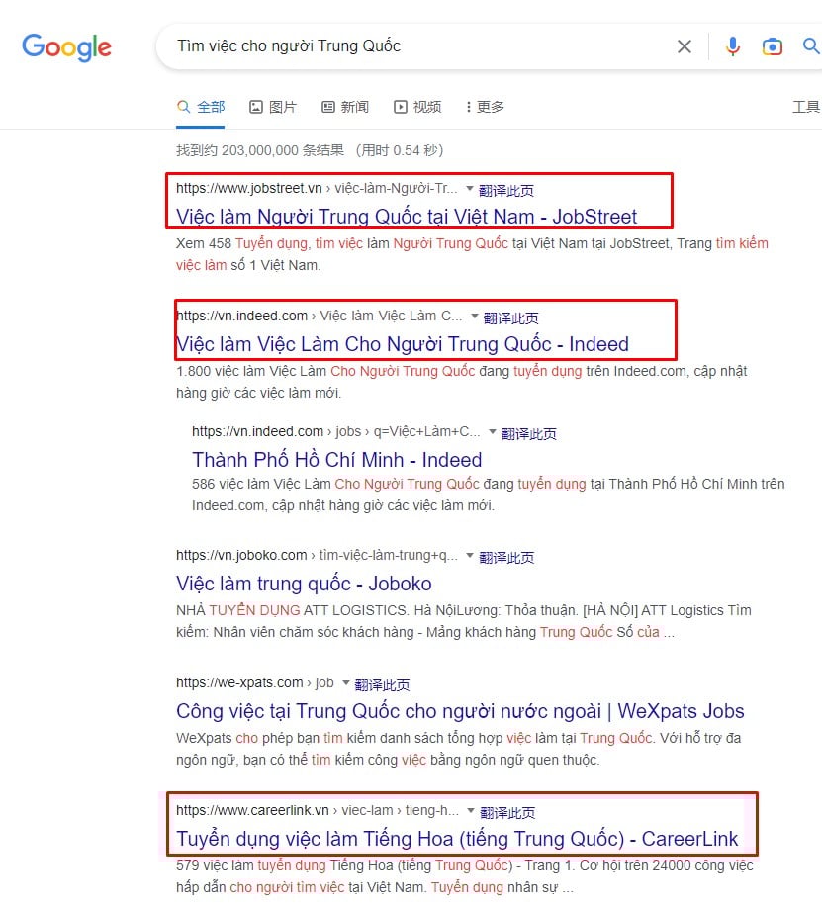Click 翻译此页 beside Việc-làm-Việc-Làm Indeed result
822x905 pixels.
[x=510, y=318]
